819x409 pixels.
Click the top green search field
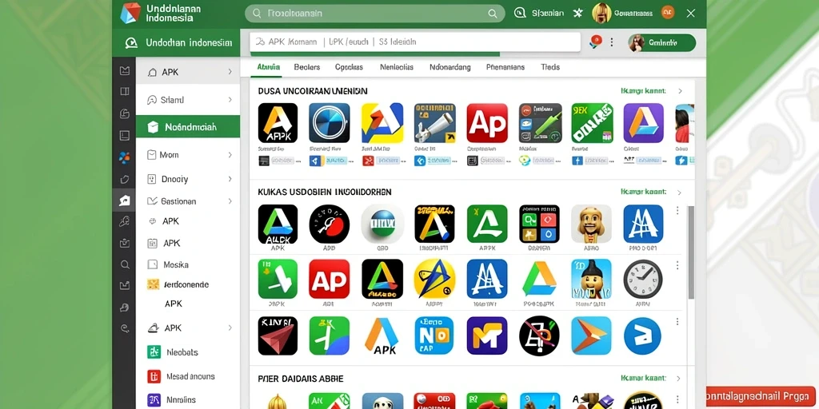click(375, 14)
